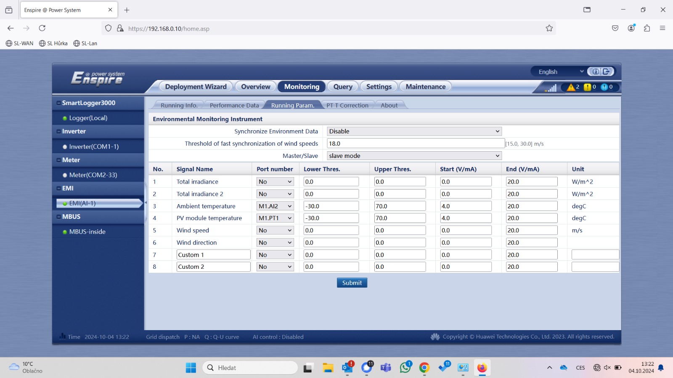Open the language selector dropdown

pos(560,72)
